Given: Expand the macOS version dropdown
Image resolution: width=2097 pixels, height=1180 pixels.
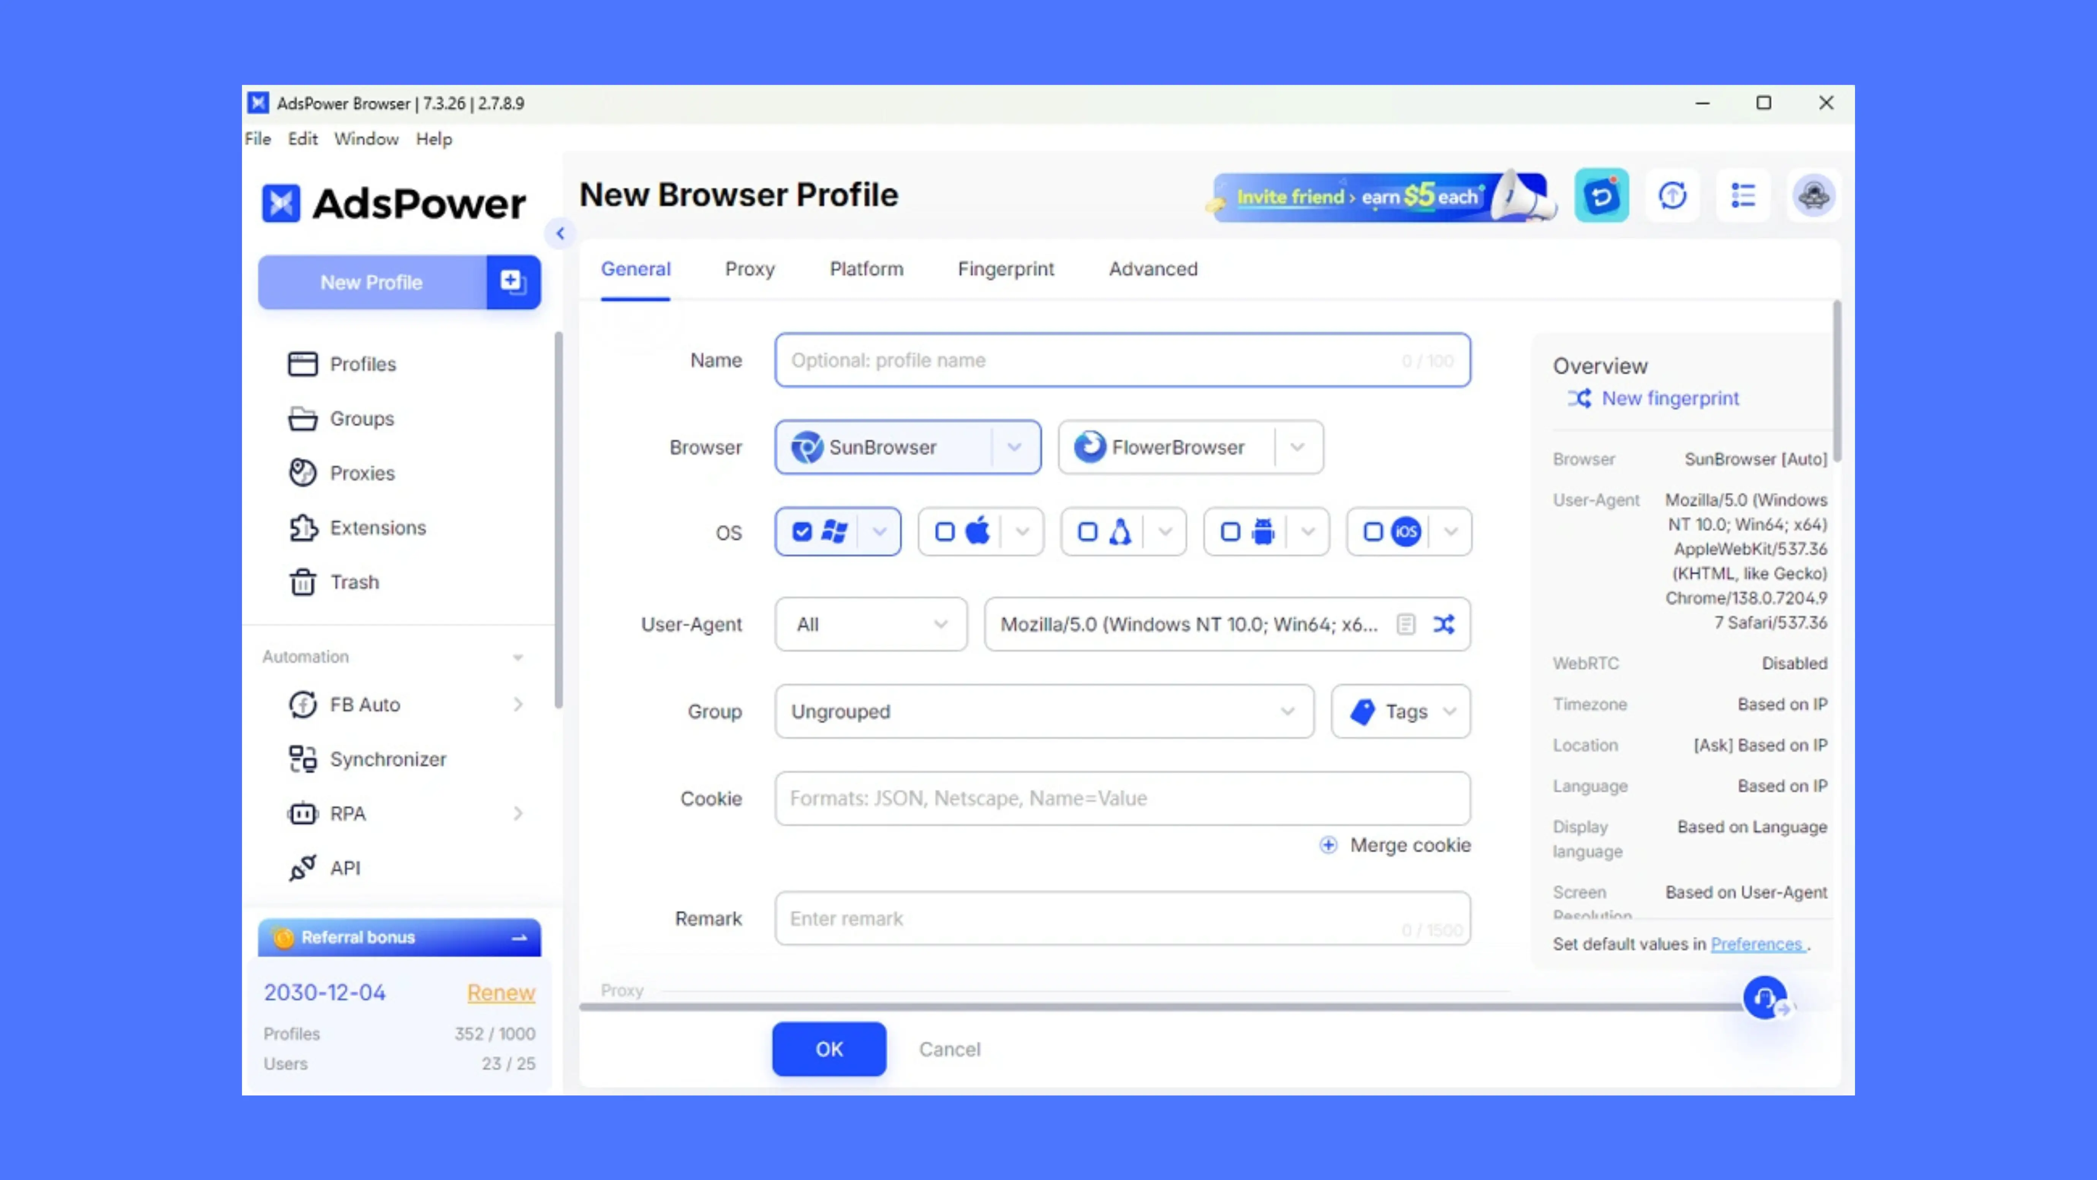Looking at the screenshot, I should (1022, 532).
